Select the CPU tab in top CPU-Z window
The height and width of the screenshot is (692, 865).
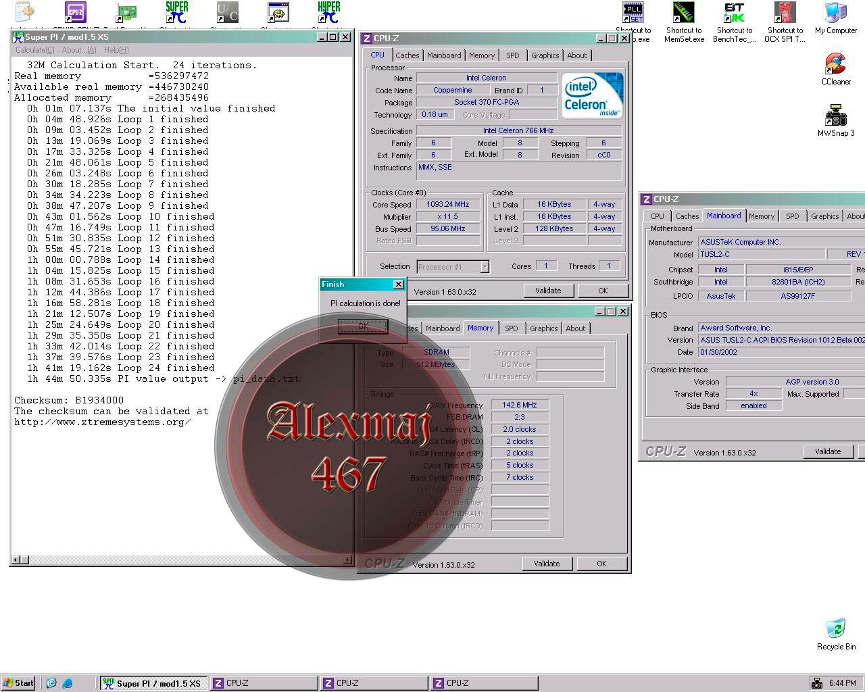pos(378,55)
